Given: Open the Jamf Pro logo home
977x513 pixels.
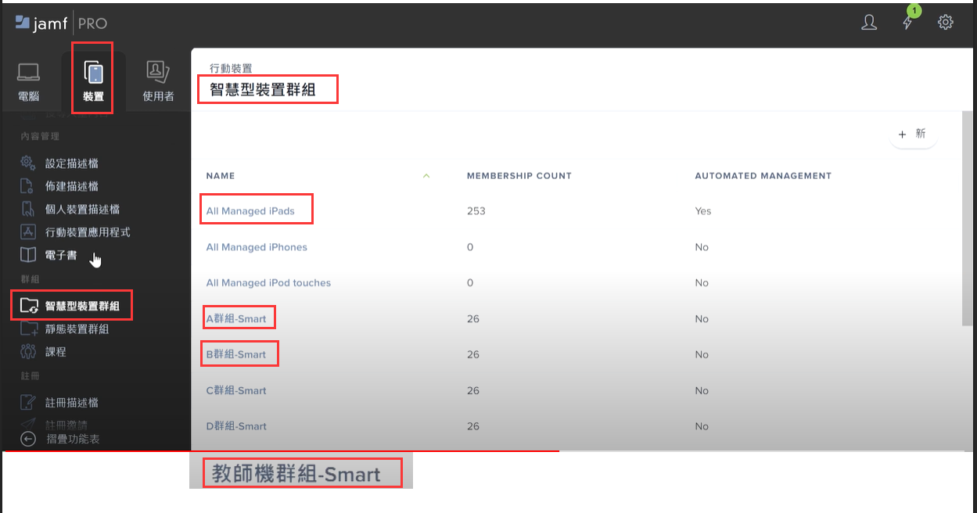Looking at the screenshot, I should tap(61, 23).
